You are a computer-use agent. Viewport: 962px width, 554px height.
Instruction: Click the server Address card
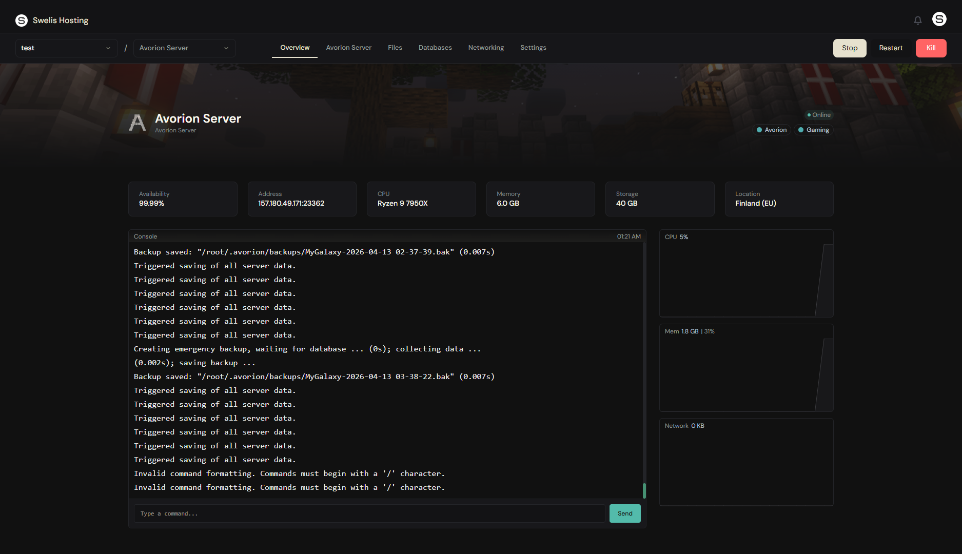coord(302,199)
